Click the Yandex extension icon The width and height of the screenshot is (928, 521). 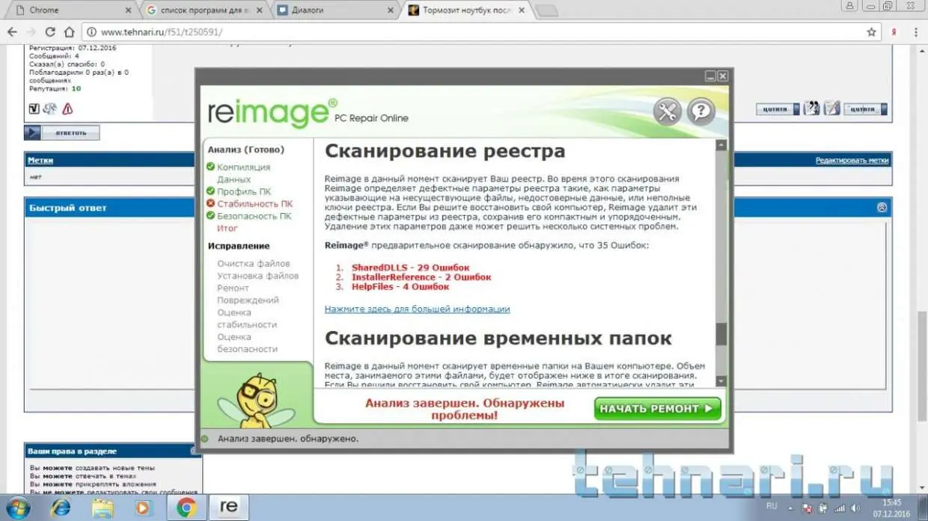(894, 32)
